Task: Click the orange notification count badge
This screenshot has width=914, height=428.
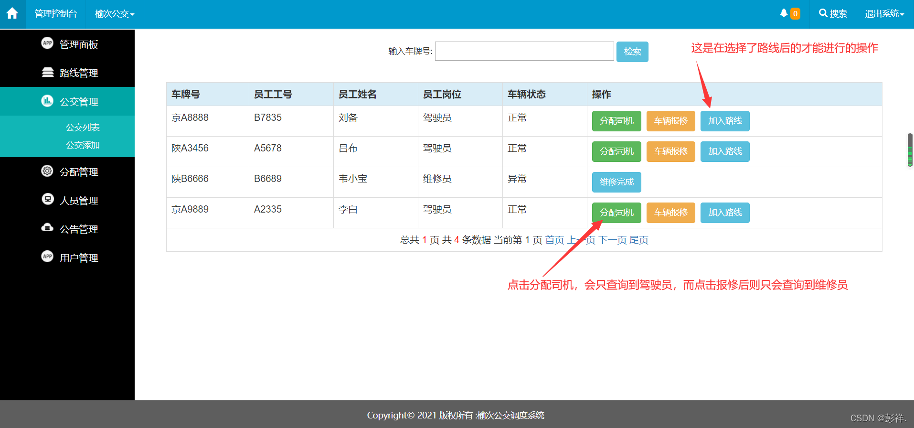Action: (x=795, y=14)
